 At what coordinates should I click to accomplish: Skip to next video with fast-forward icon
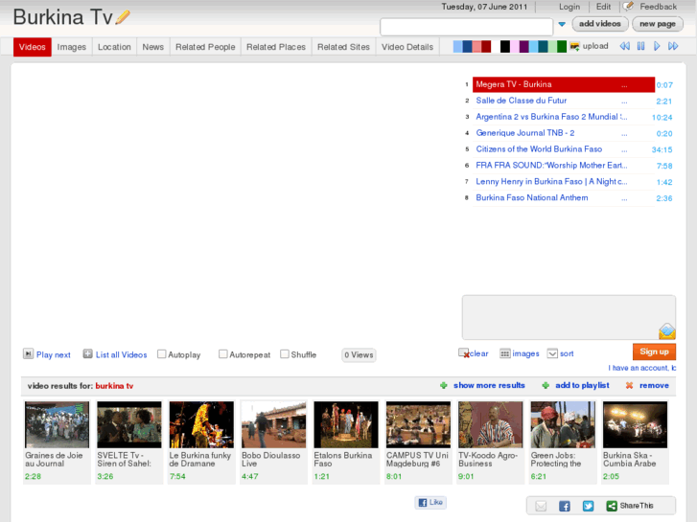pos(673,46)
